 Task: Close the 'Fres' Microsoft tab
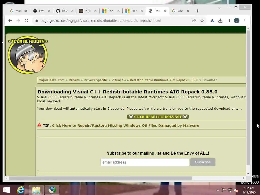142,11
